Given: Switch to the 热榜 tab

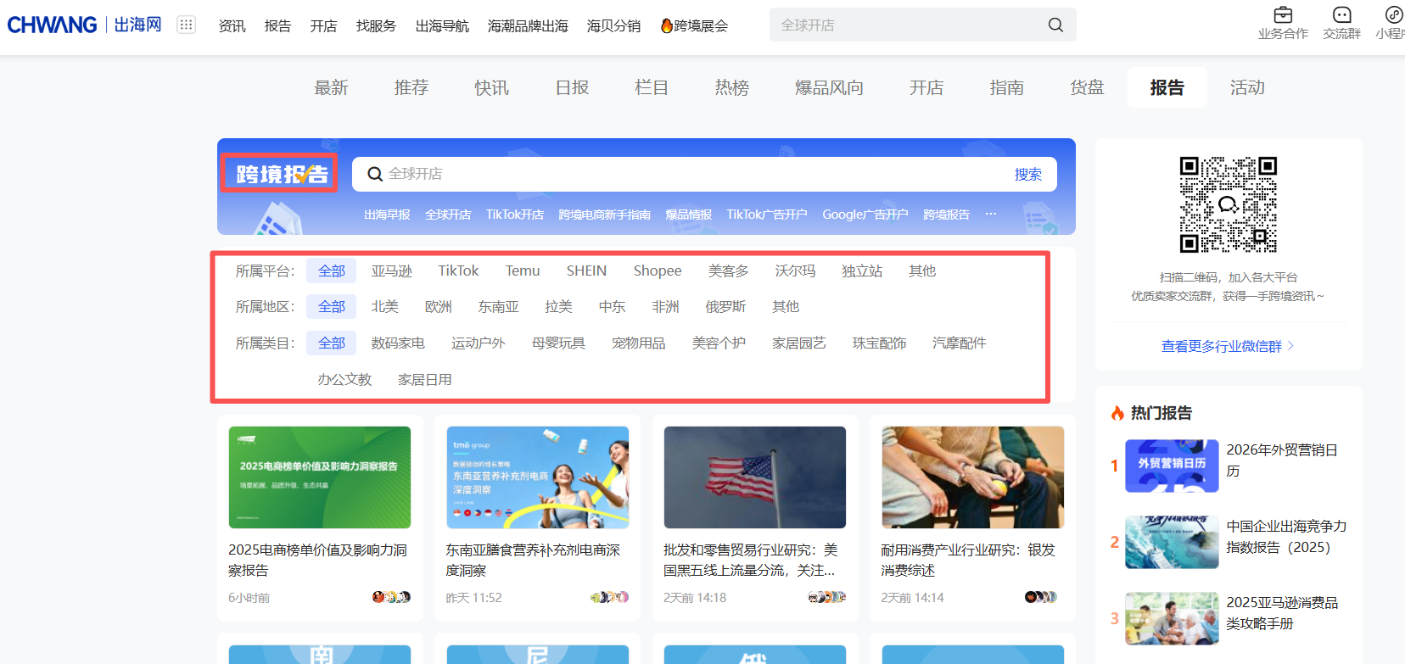Looking at the screenshot, I should pos(731,87).
